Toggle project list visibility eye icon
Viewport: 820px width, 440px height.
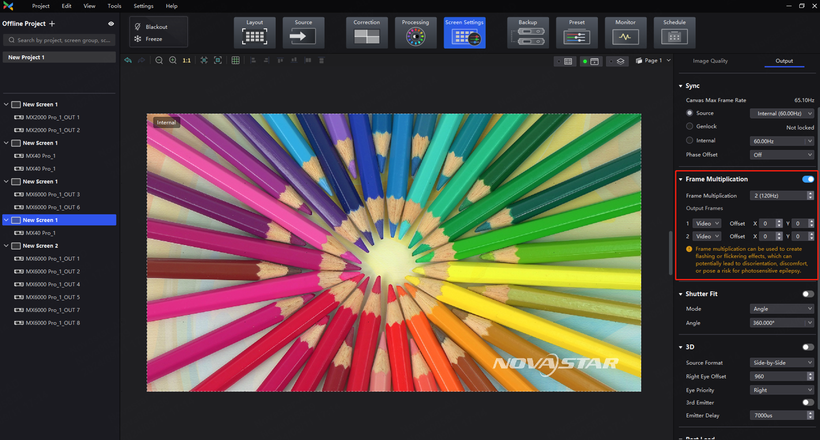111,24
